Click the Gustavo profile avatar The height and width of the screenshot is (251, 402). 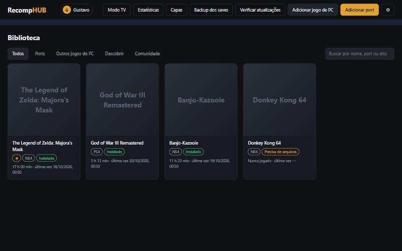[x=67, y=10]
